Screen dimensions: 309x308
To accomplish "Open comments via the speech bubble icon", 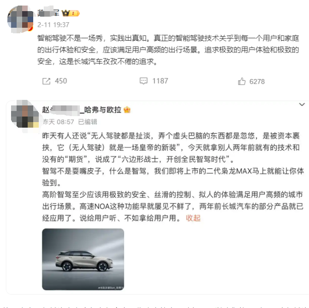I will pos(143,81).
